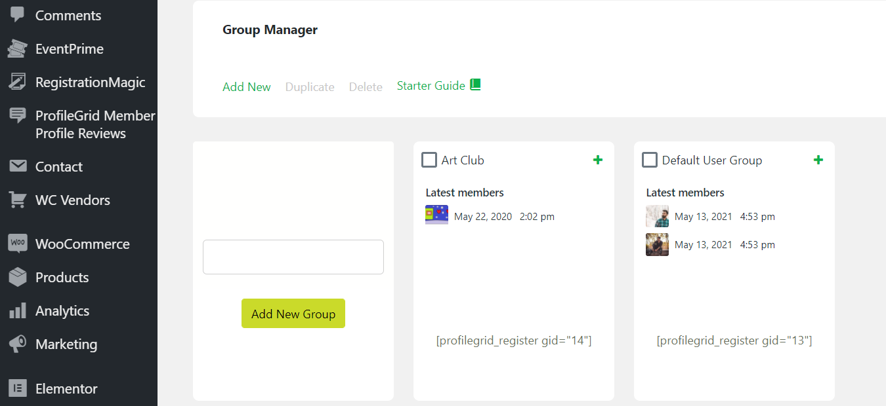Check the Art Club group checkbox
The image size is (886, 406).
[x=429, y=159]
